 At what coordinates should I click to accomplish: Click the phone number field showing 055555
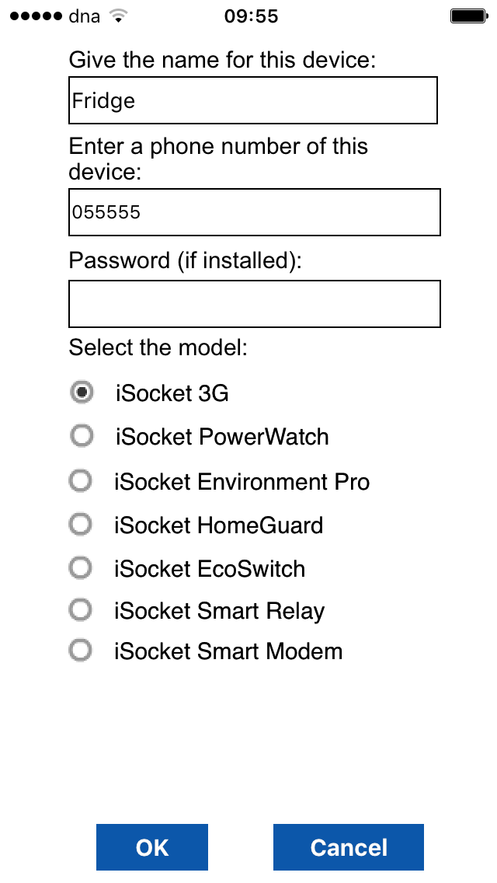[x=253, y=211]
